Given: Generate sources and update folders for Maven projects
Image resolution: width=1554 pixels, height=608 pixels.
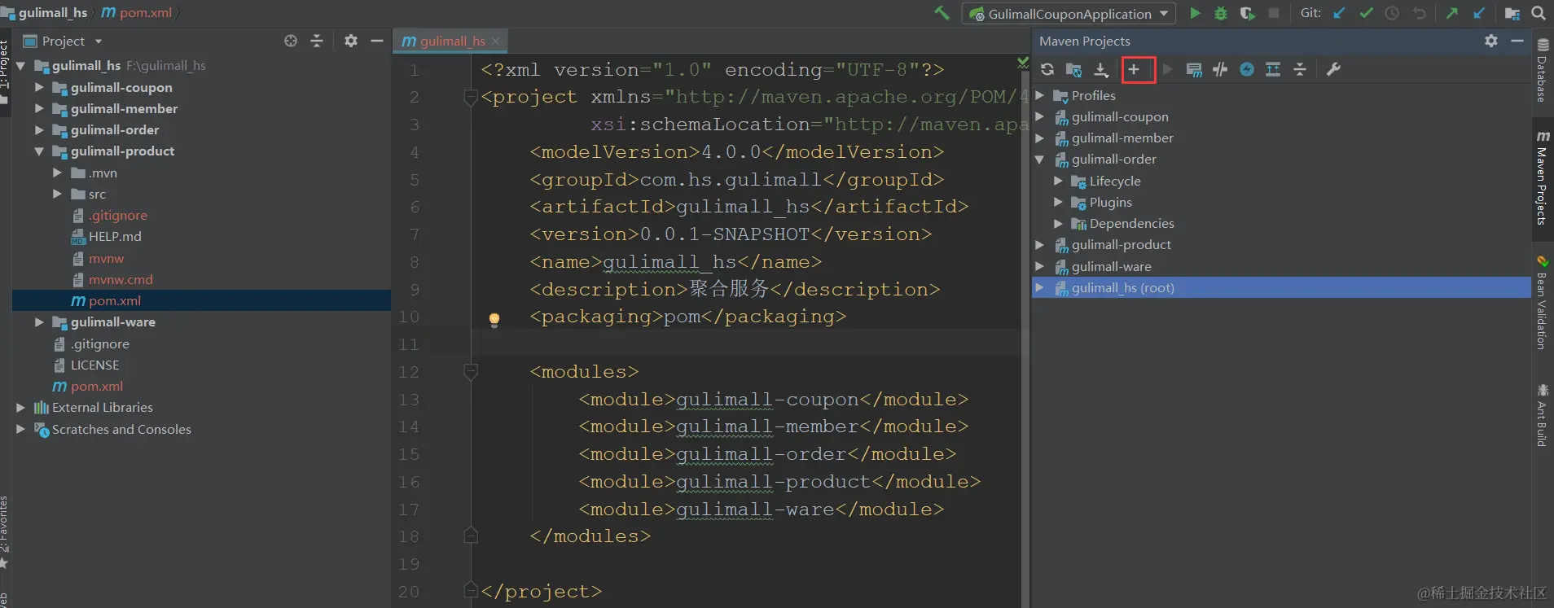Looking at the screenshot, I should tap(1074, 69).
